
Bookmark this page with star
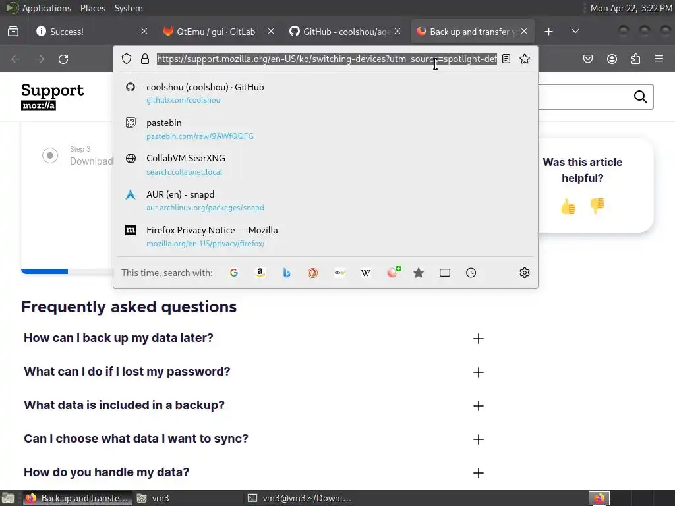tap(524, 59)
